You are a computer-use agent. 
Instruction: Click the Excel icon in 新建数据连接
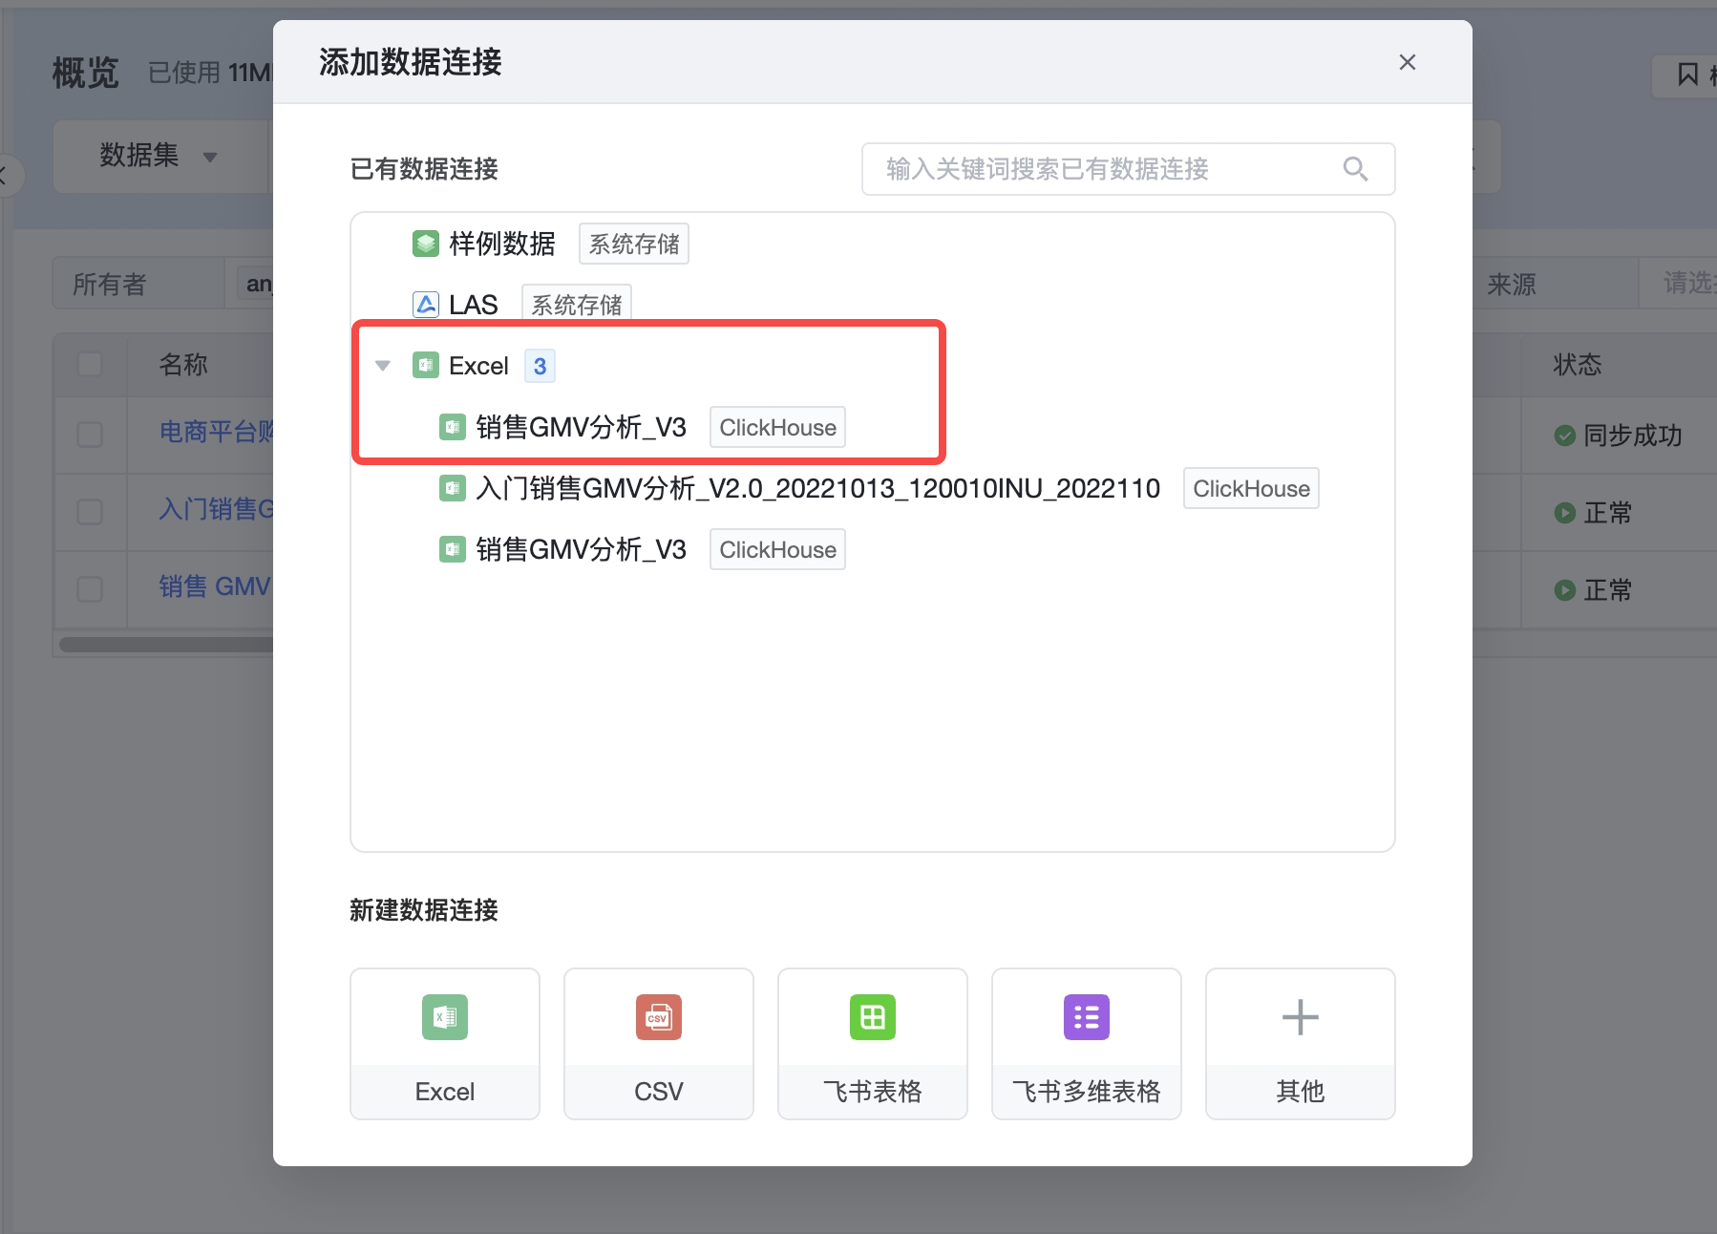tap(445, 1017)
